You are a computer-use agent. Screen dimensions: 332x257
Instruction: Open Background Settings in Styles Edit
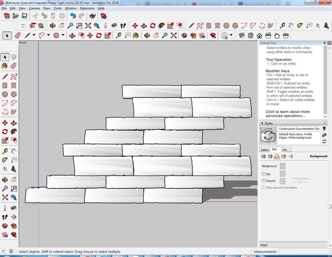click(x=277, y=156)
